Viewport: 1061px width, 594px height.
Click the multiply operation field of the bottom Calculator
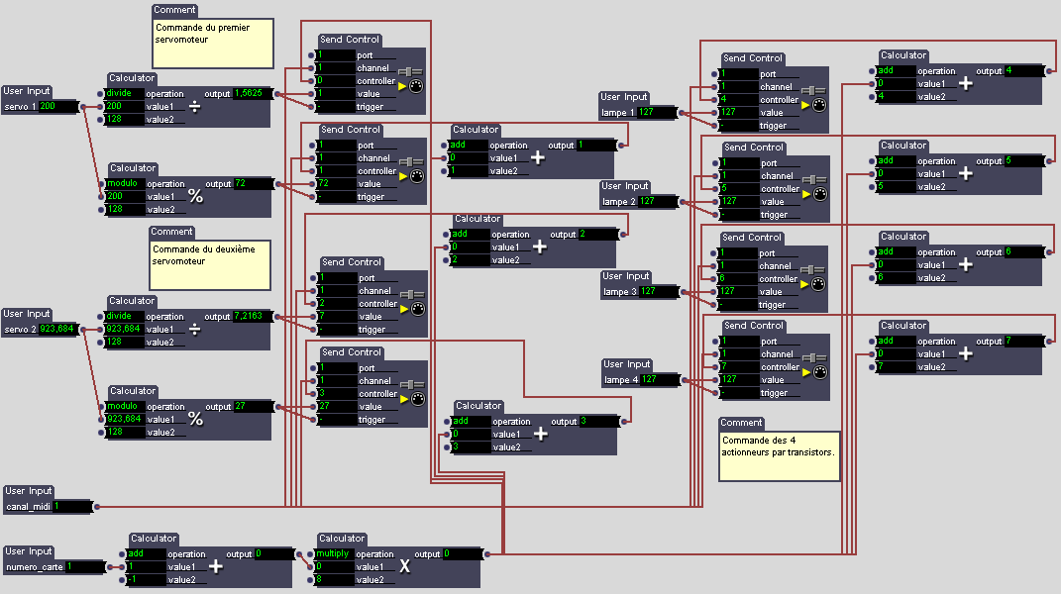point(333,554)
